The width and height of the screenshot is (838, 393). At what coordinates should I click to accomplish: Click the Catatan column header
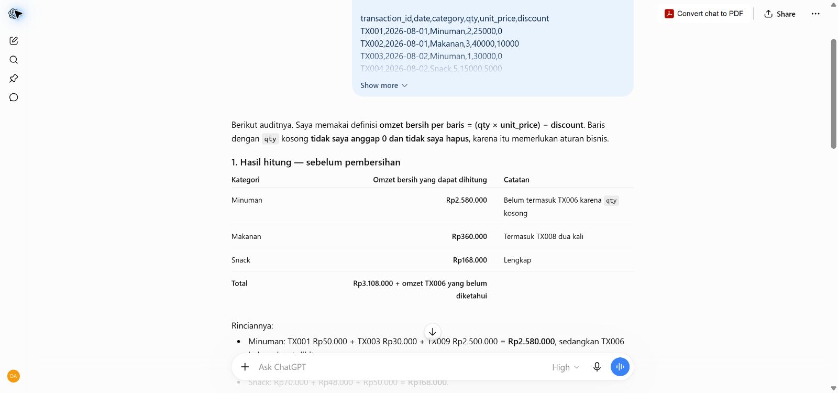516,180
